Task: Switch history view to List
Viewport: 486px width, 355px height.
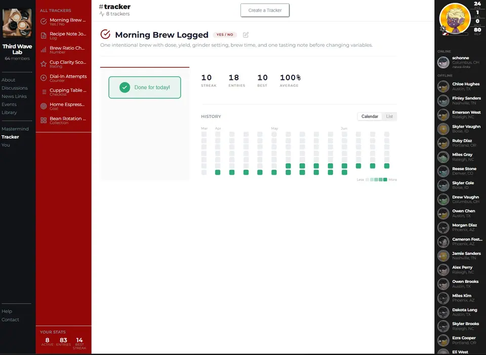Action: point(389,116)
